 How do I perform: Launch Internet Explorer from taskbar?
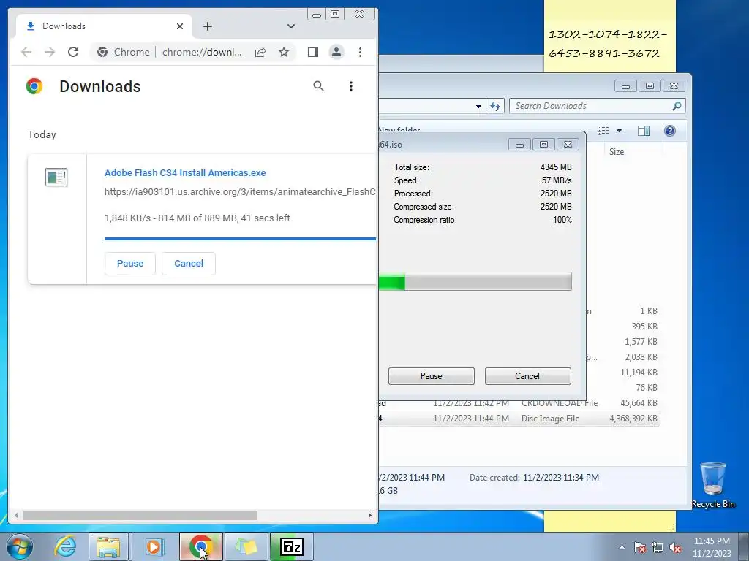65,546
